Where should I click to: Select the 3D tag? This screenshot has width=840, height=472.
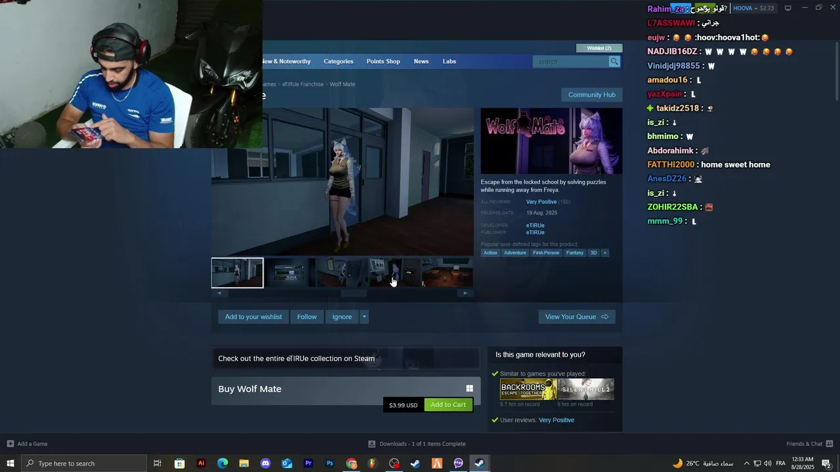pyautogui.click(x=593, y=252)
